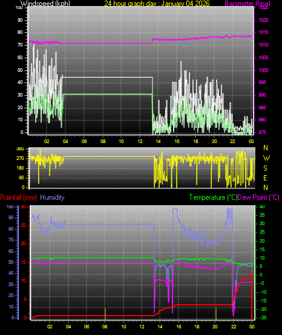Click hour '18' under the rainfall/humidity graph
The height and width of the screenshot is (335, 282).
coord(197,327)
